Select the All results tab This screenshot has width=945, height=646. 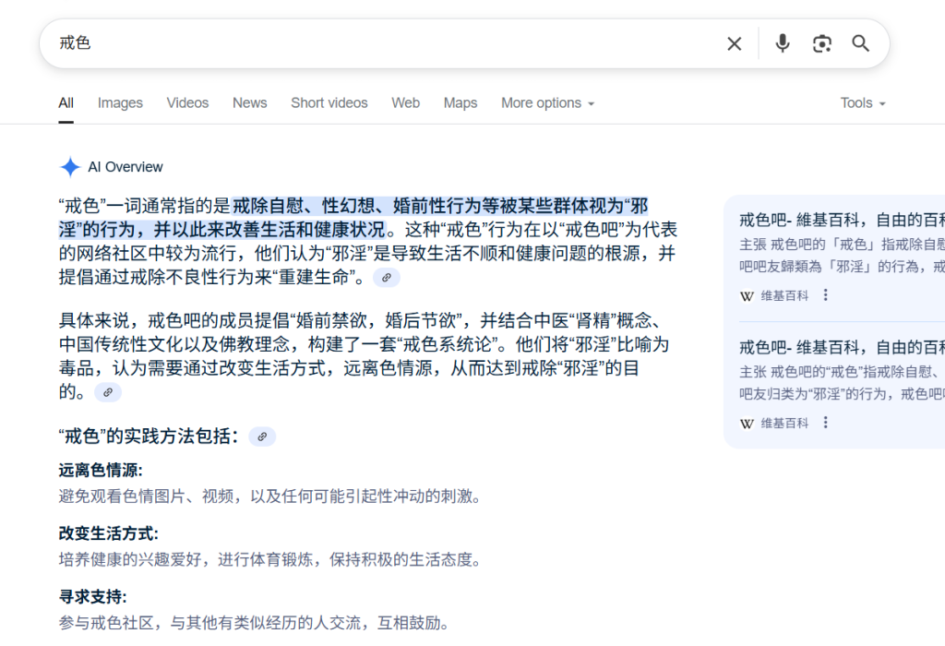pyautogui.click(x=66, y=103)
